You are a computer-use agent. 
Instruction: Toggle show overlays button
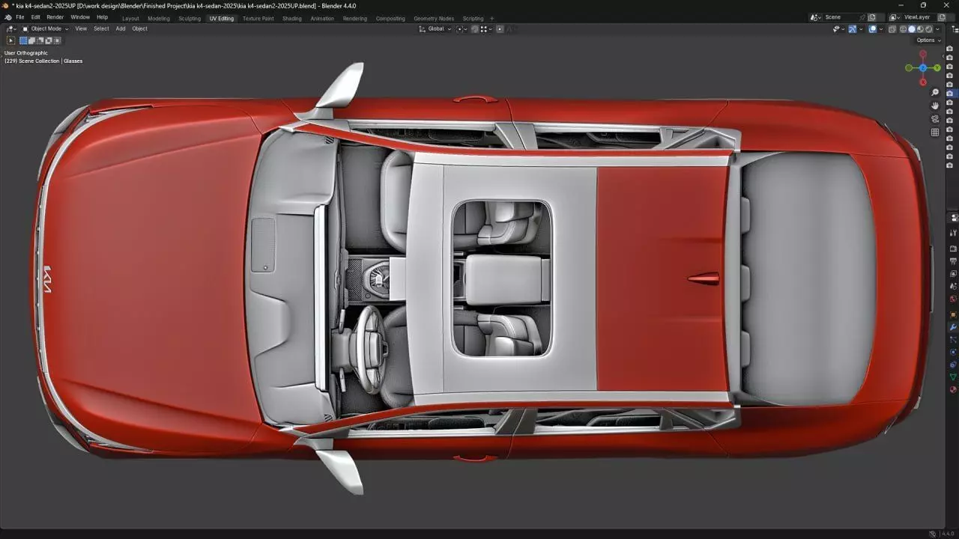(x=872, y=28)
